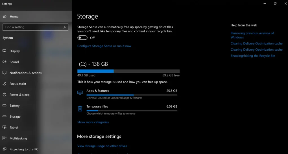Click the Power & sleep icon

point(5,95)
